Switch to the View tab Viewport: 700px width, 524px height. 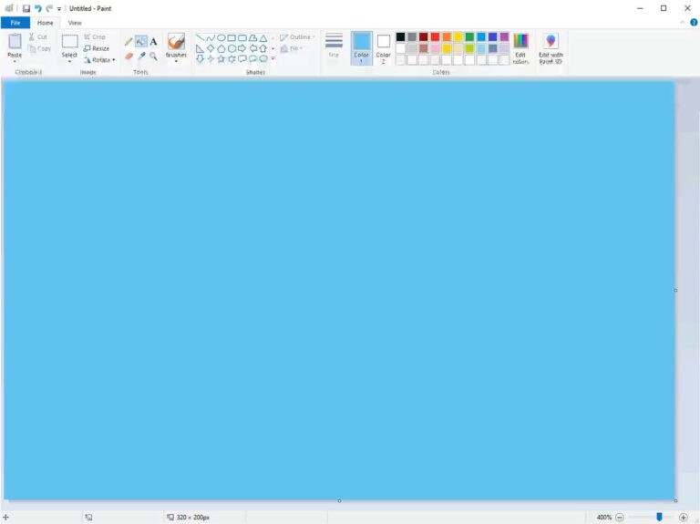point(75,23)
